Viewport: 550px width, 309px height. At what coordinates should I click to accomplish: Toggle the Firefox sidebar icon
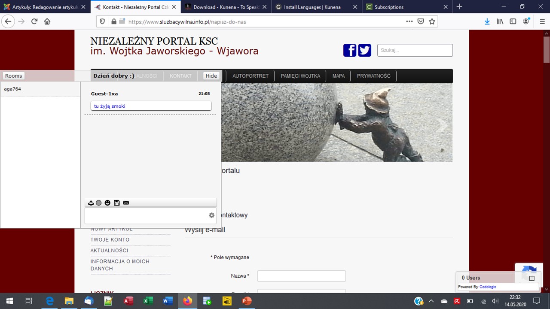pyautogui.click(x=513, y=21)
